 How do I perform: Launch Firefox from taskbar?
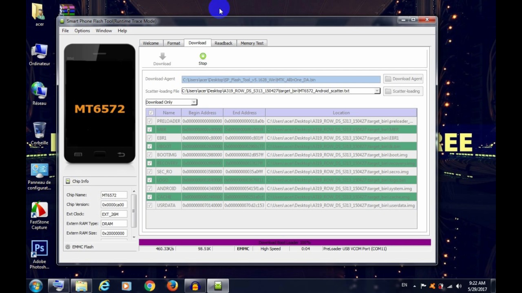pos(173,286)
